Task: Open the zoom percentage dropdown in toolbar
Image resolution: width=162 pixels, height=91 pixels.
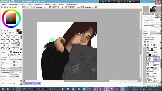Action: 50,7
